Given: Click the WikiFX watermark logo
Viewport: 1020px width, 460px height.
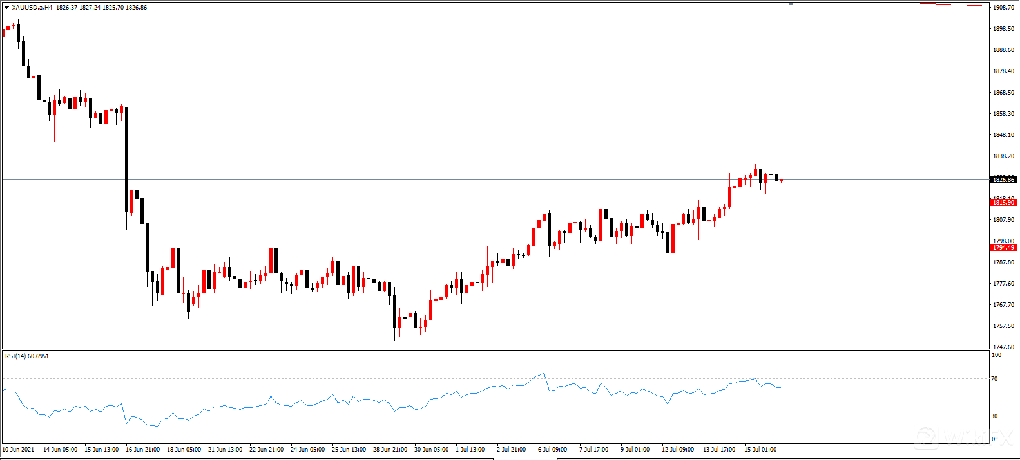Looking at the screenshot, I should tap(960, 437).
